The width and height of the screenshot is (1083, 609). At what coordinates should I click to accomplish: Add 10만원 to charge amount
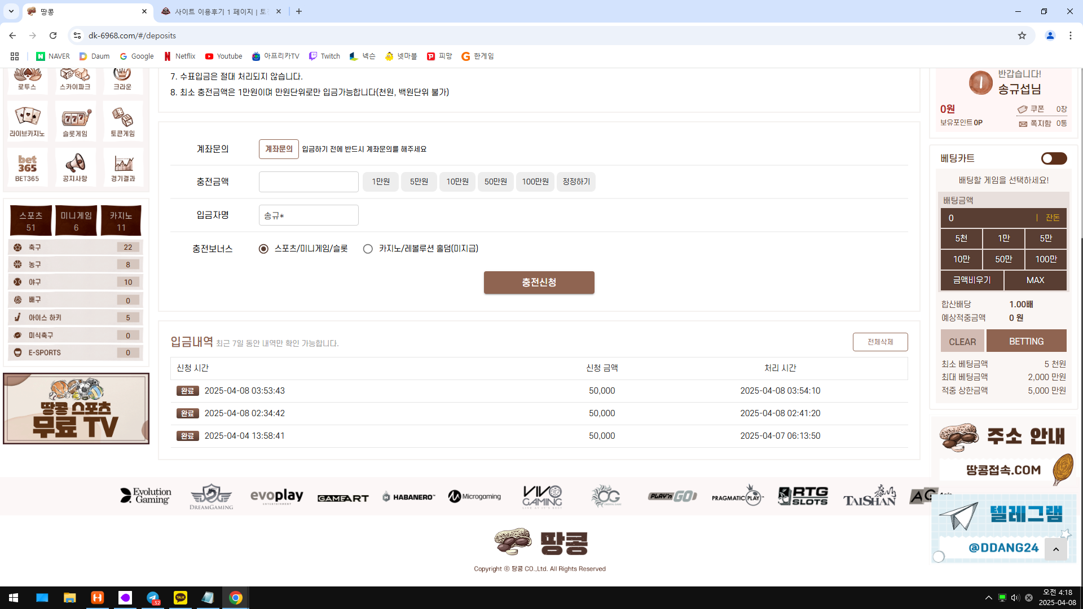[457, 182]
